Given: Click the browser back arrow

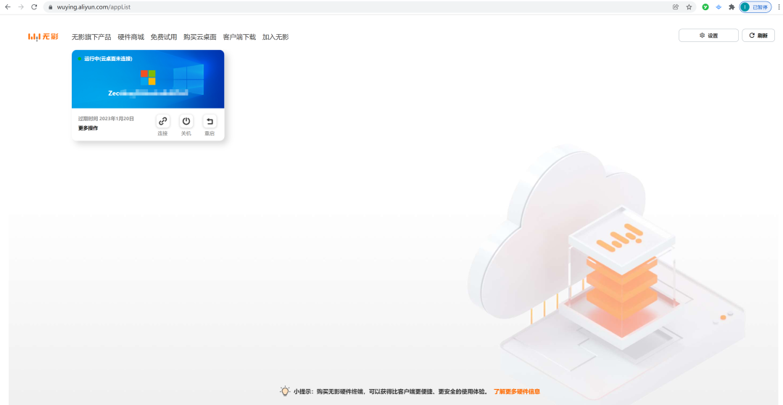Looking at the screenshot, I should pyautogui.click(x=7, y=7).
